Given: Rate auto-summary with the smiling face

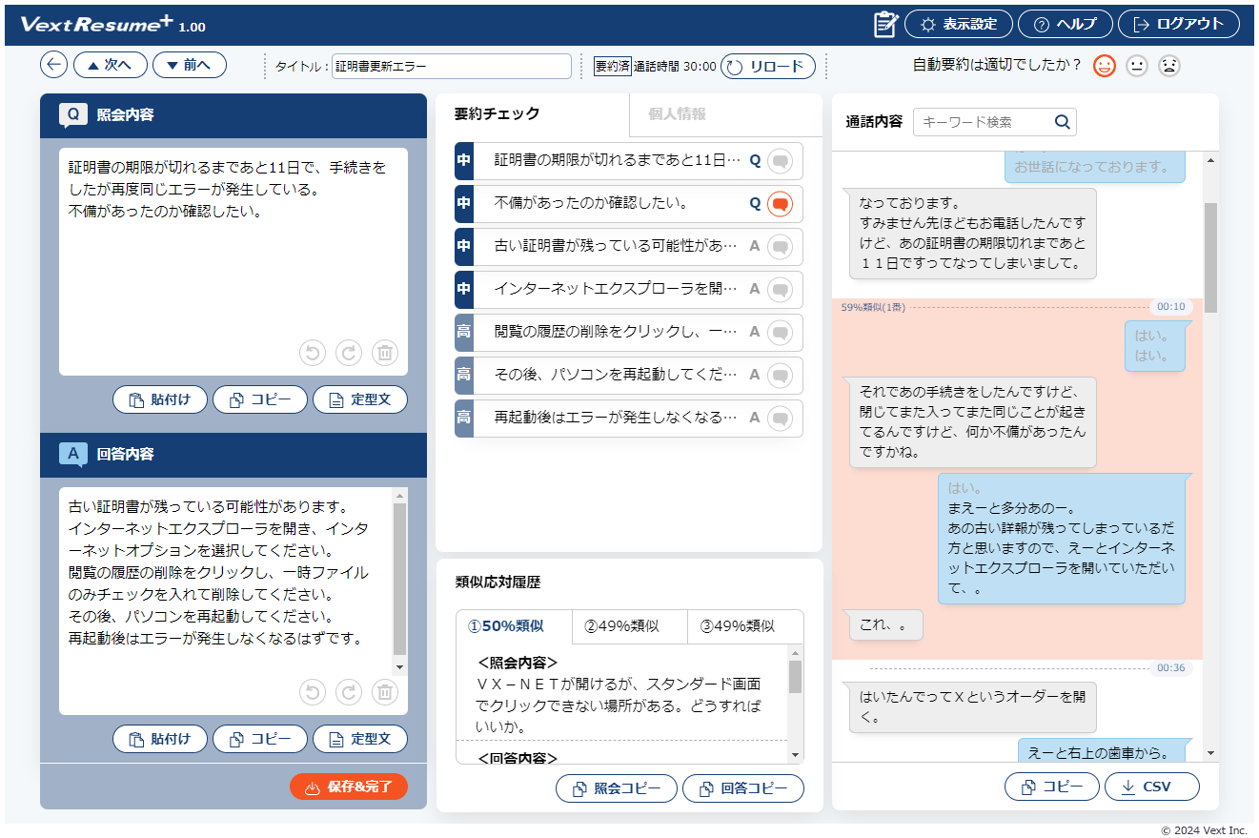Looking at the screenshot, I should tap(1104, 66).
